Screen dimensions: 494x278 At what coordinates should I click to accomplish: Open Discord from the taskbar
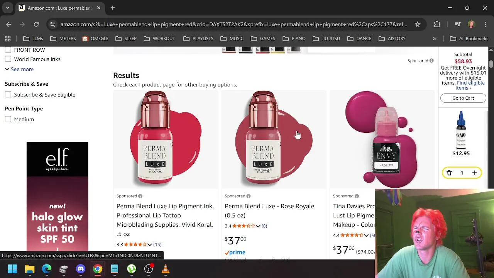(x=81, y=269)
